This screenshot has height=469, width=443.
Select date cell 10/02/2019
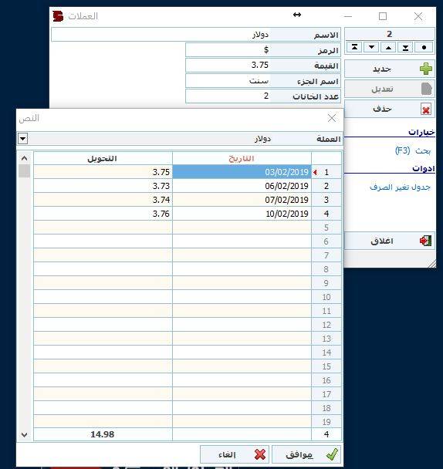coord(242,214)
